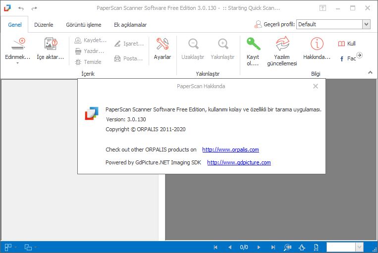Screen dimensions: 378x253
Task: Go to last page in status bar
Action: pyautogui.click(x=273, y=247)
